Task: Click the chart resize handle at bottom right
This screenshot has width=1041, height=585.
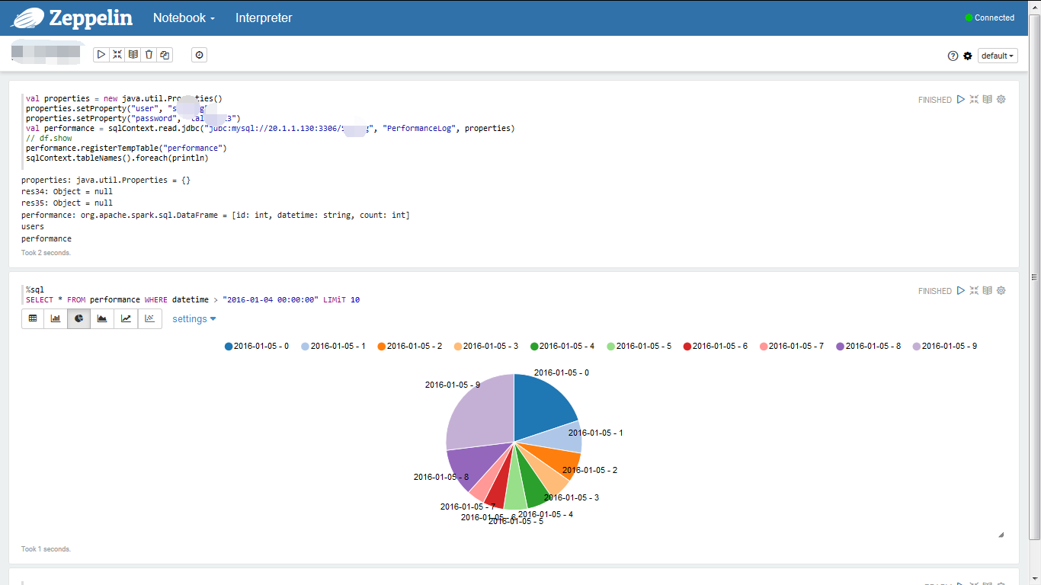Action: pyautogui.click(x=1001, y=535)
